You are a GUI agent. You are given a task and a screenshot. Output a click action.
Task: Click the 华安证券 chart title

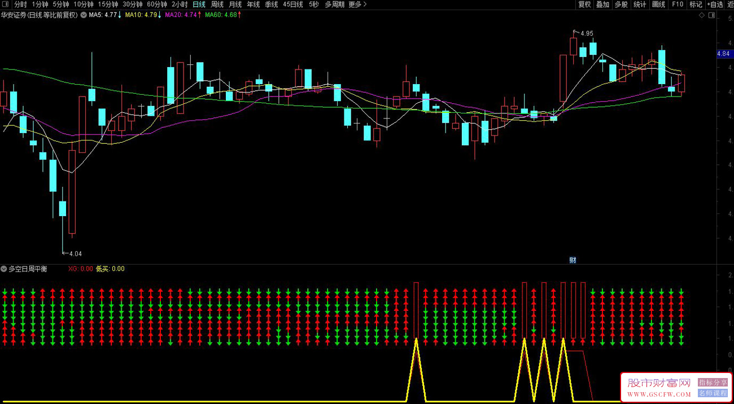click(x=40, y=15)
